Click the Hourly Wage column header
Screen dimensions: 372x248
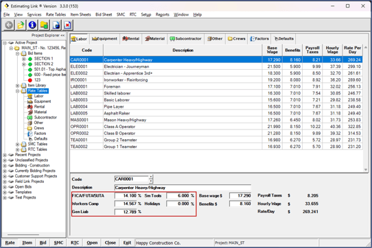pos(332,50)
